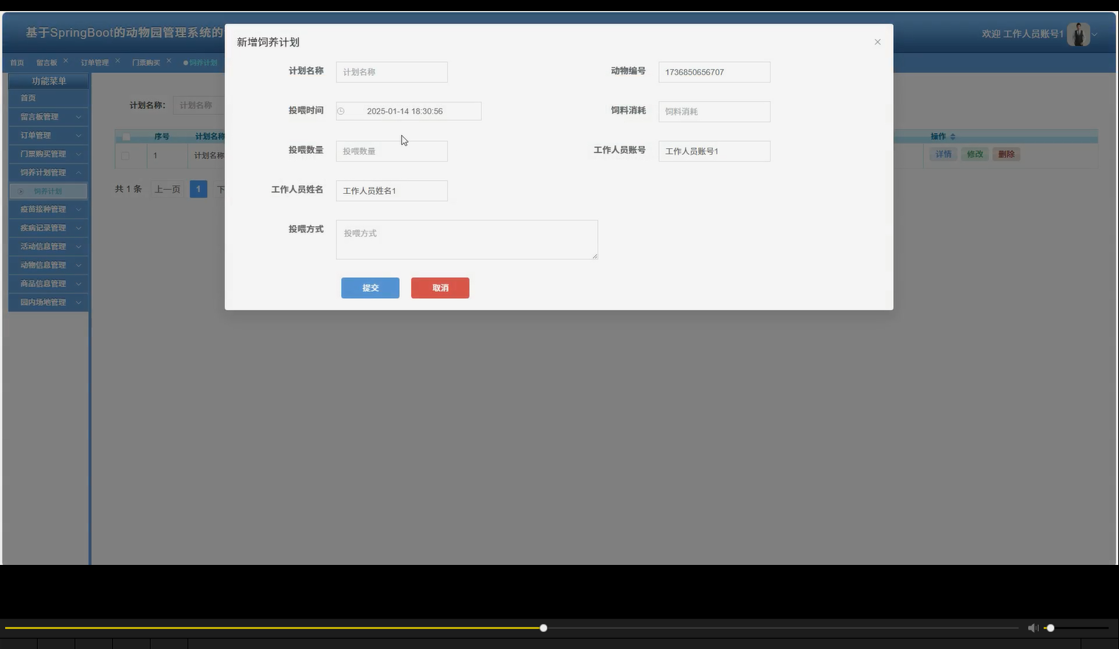Adjust the video player volume slider
This screenshot has height=649, width=1119.
(x=1076, y=628)
